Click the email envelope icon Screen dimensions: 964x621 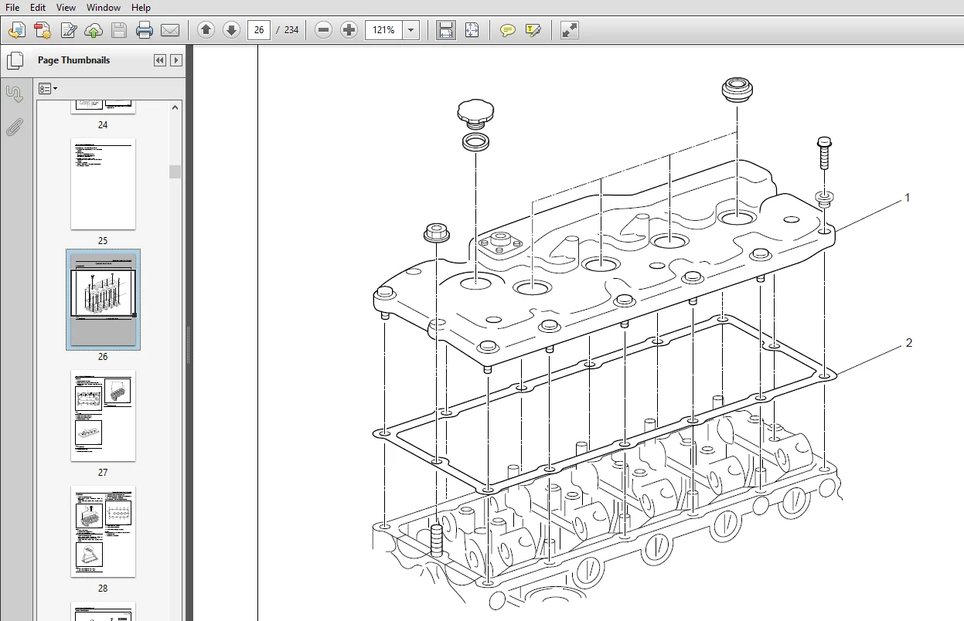[x=169, y=30]
